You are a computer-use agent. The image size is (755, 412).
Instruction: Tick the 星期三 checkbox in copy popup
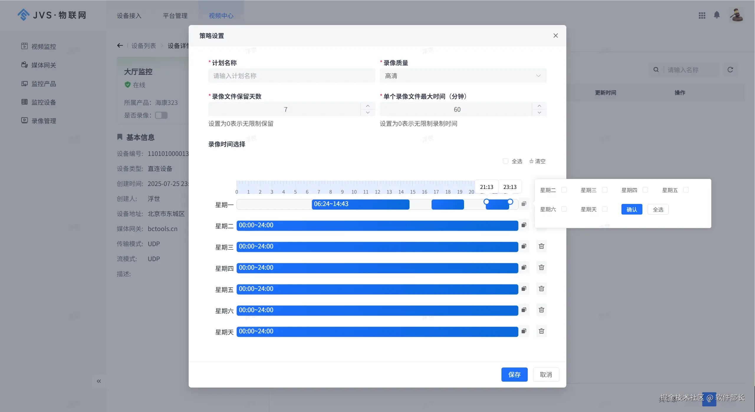(604, 190)
